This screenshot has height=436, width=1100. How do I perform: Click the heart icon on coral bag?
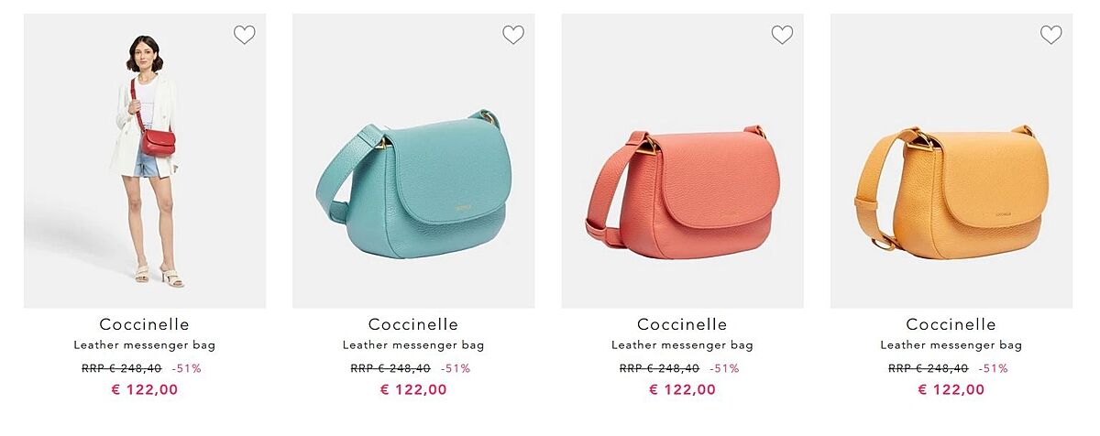click(782, 35)
